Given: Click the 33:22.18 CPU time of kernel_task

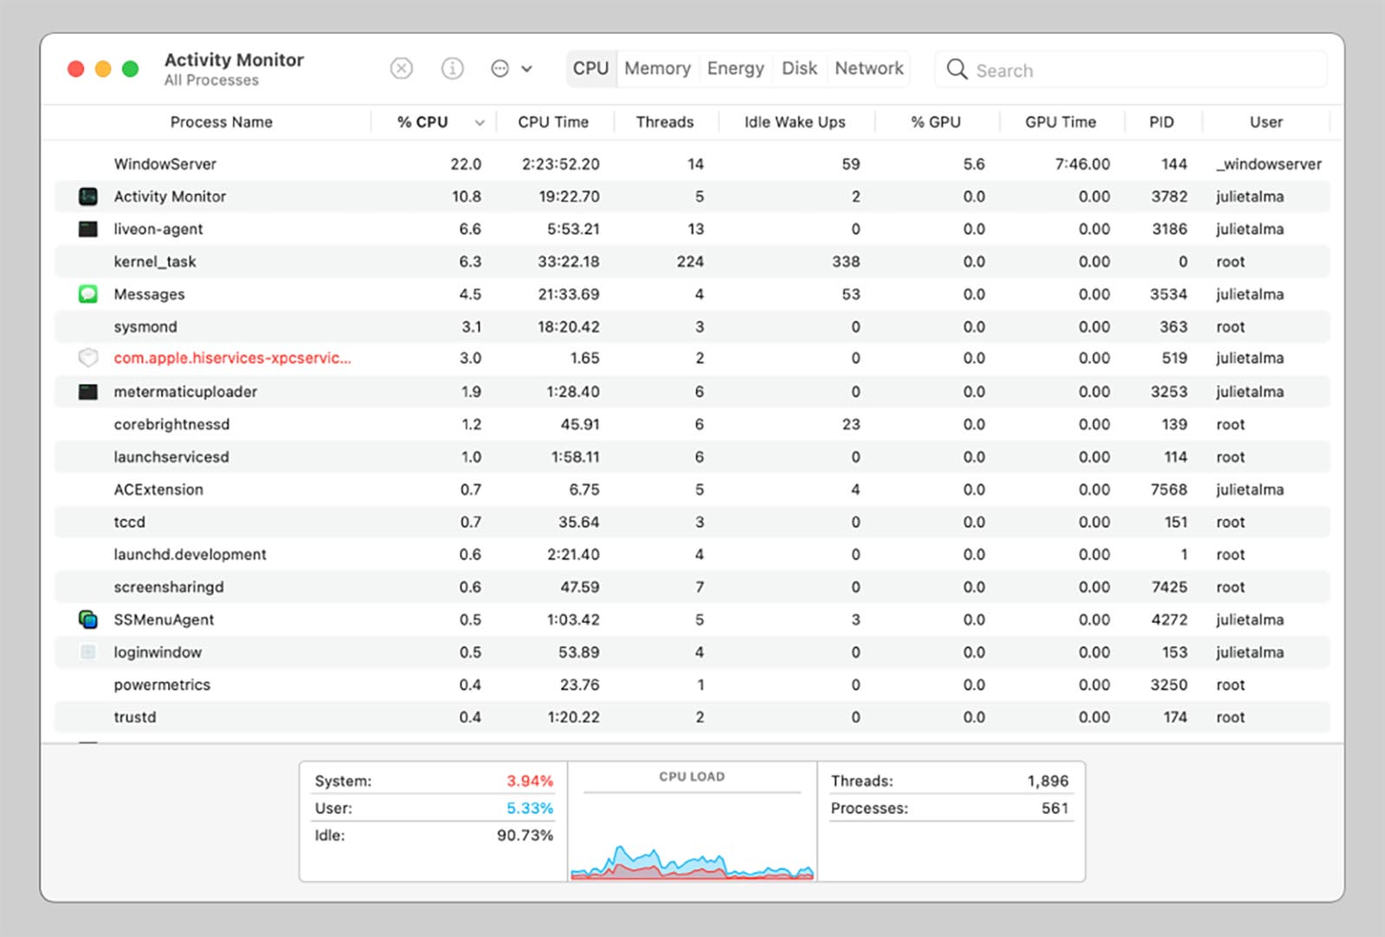Looking at the screenshot, I should click(568, 261).
